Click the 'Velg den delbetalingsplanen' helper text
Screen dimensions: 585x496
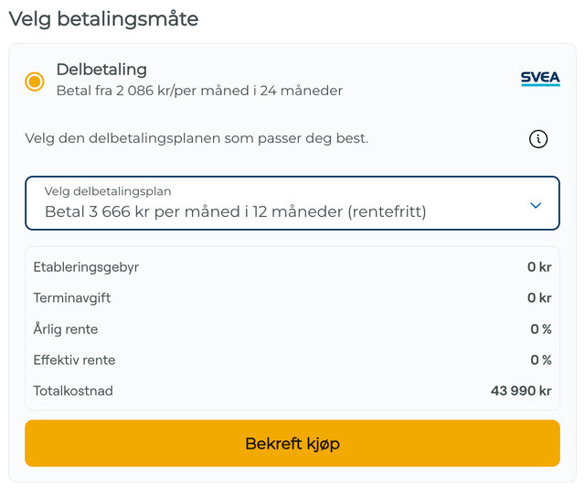pos(197,139)
